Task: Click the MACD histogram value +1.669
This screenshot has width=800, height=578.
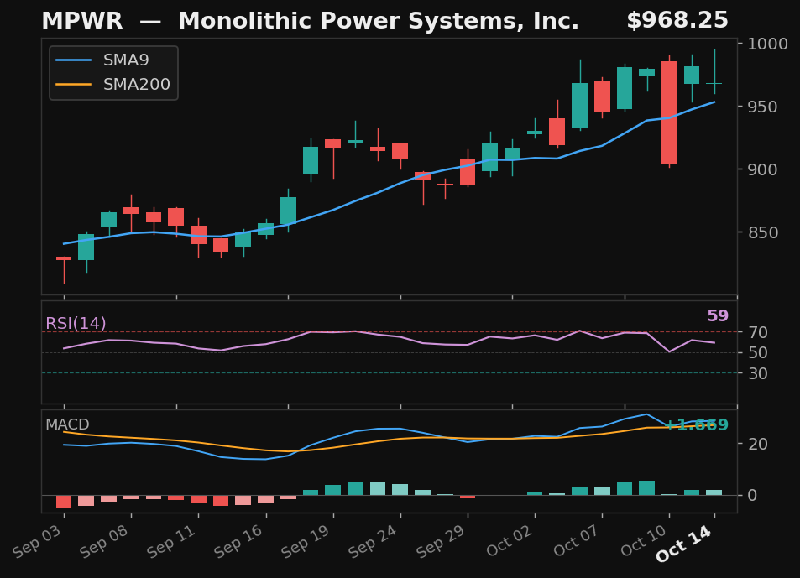Action: (697, 424)
